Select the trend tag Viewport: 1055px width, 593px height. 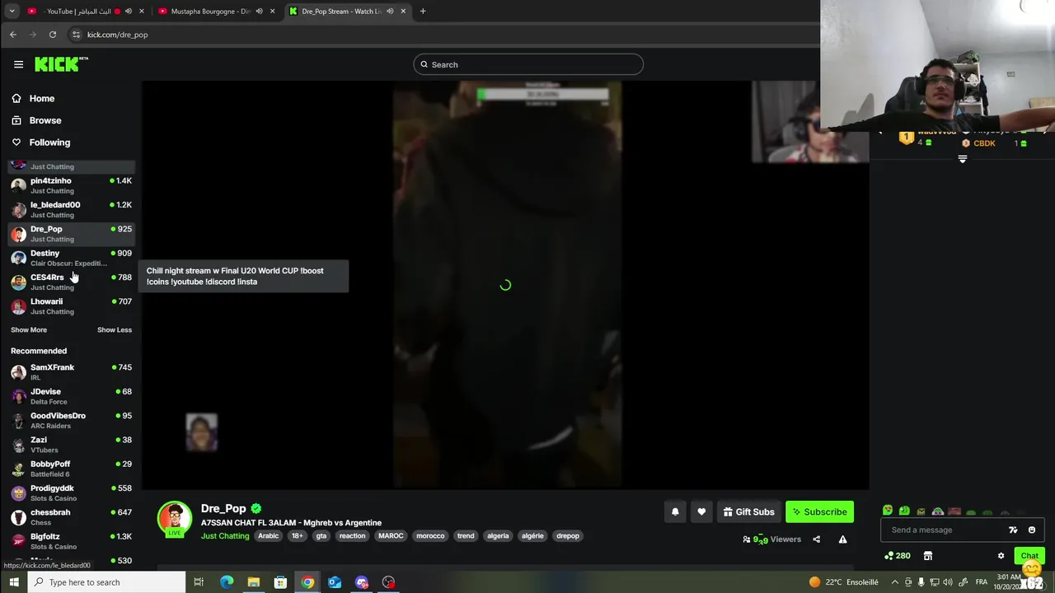466,536
